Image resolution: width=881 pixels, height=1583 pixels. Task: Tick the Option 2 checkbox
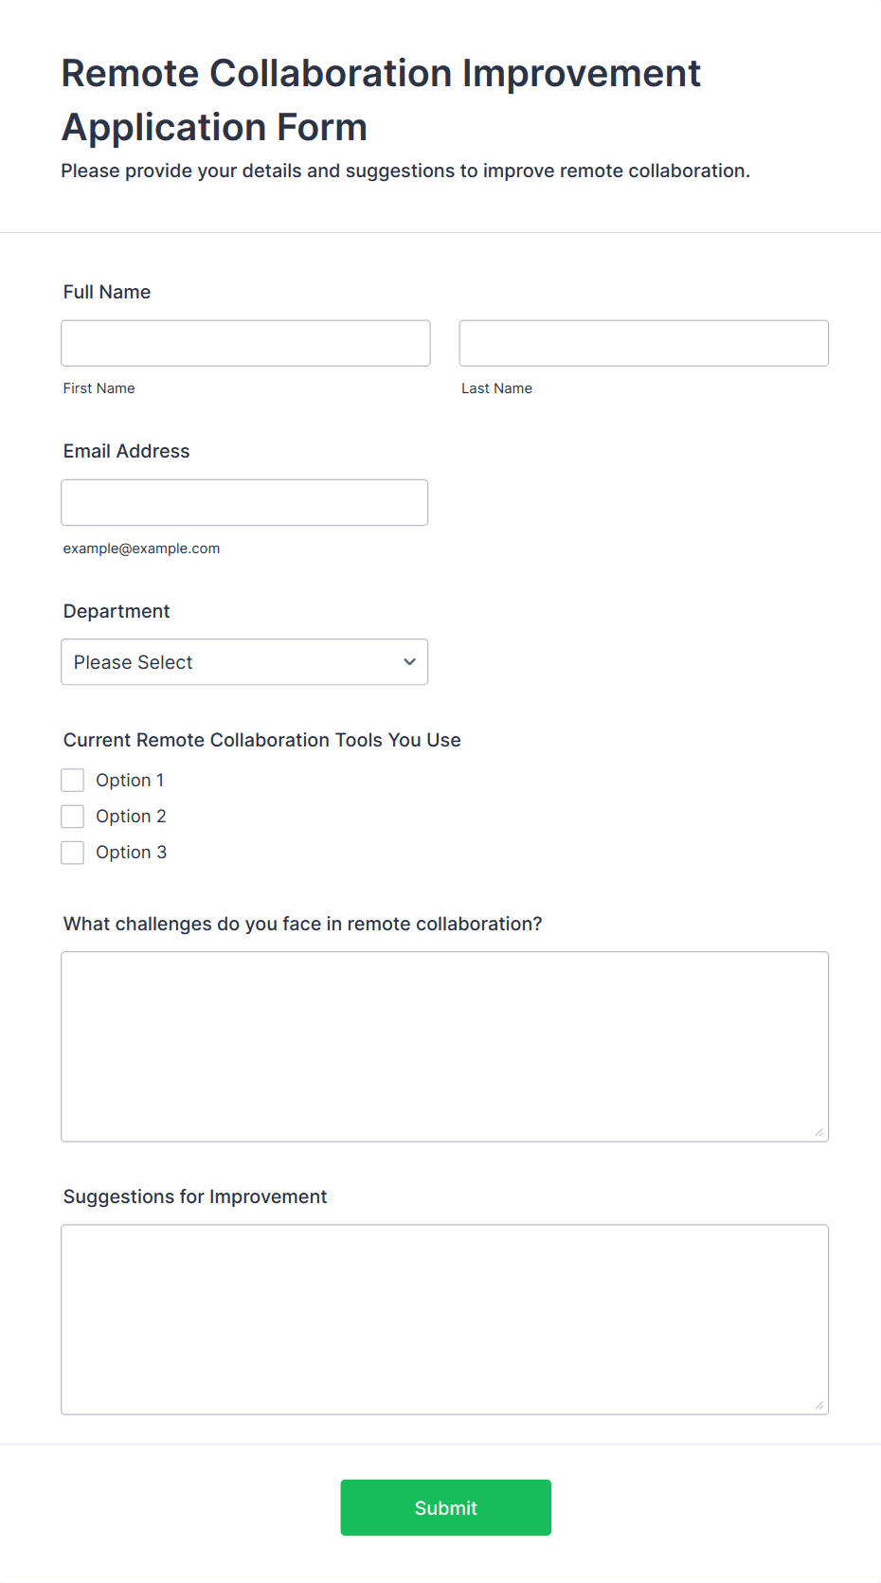(73, 817)
